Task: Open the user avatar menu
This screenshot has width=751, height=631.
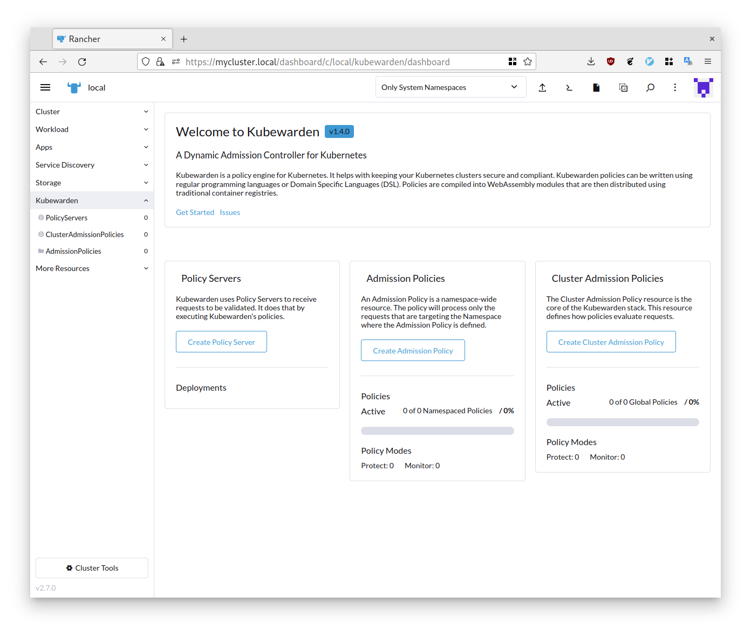Action: [x=703, y=87]
